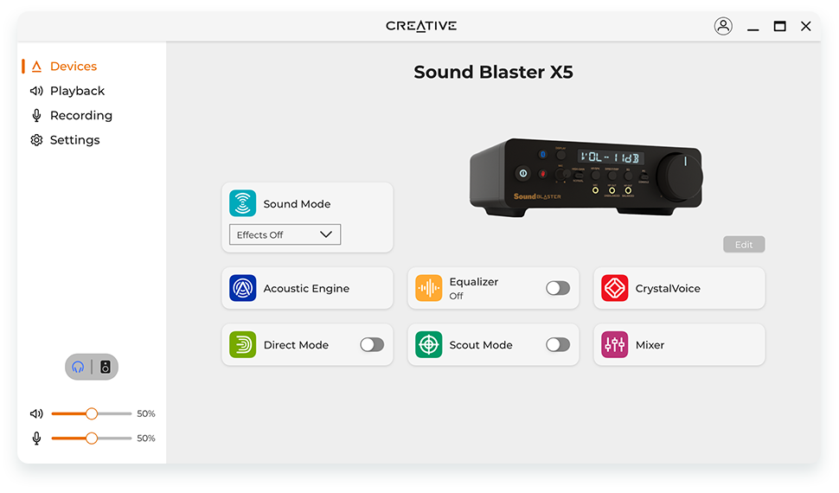Switch output to speakers icon

click(106, 368)
